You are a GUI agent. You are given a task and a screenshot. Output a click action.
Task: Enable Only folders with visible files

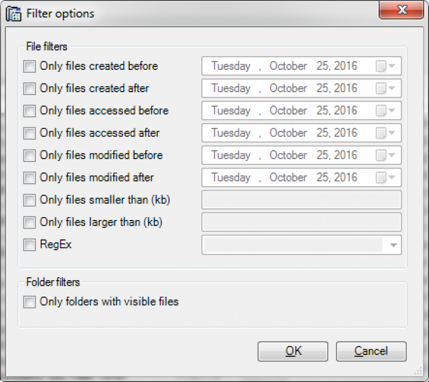(x=29, y=302)
